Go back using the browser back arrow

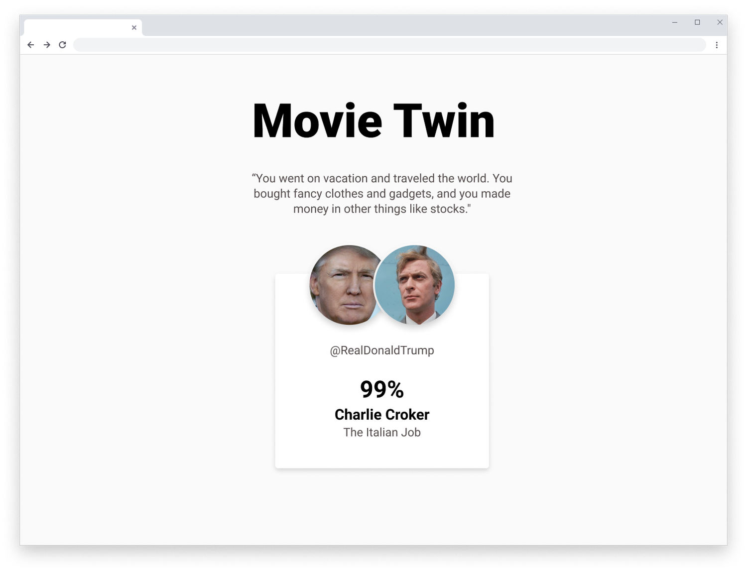tap(31, 45)
